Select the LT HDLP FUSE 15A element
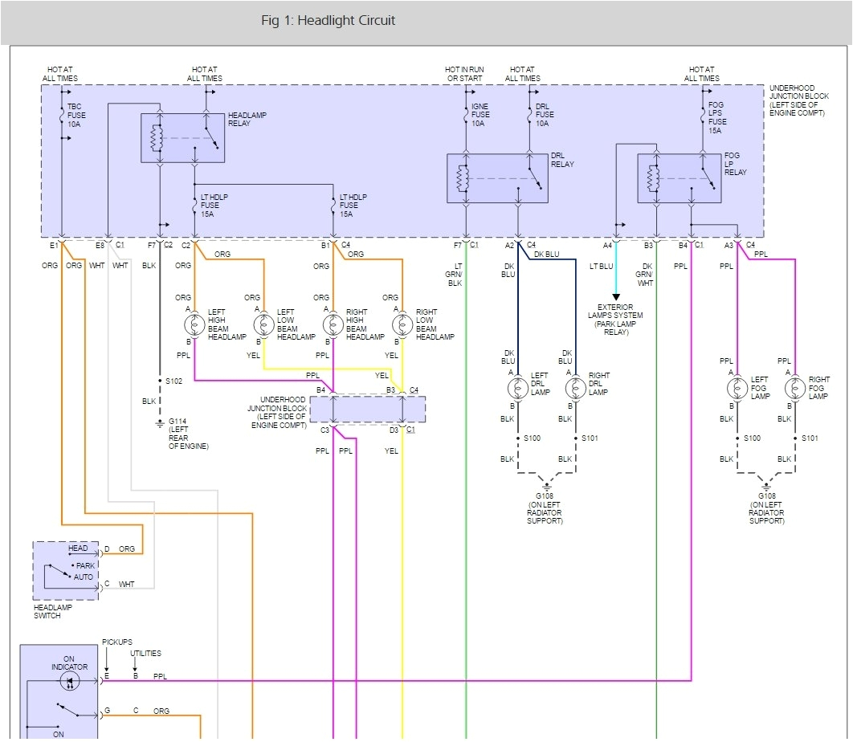Viewport: 853px width, 742px height. pyautogui.click(x=193, y=206)
